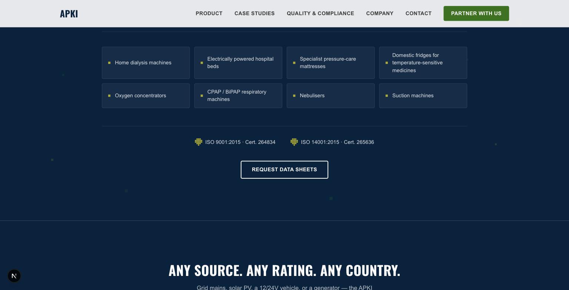This screenshot has height=290, width=569.
Task: Click the APKI logo in the header
Action: coord(69,14)
